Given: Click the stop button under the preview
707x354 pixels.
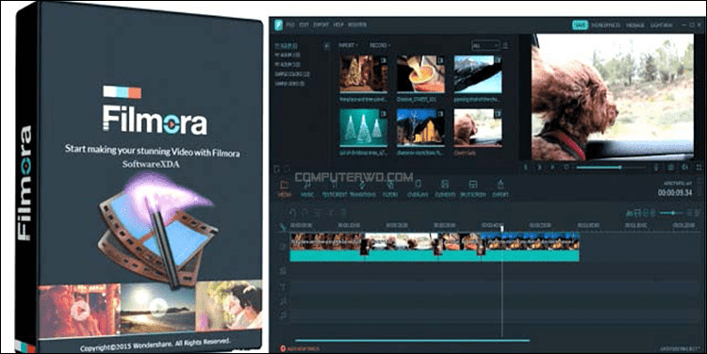Looking at the screenshot, I should [x=567, y=168].
